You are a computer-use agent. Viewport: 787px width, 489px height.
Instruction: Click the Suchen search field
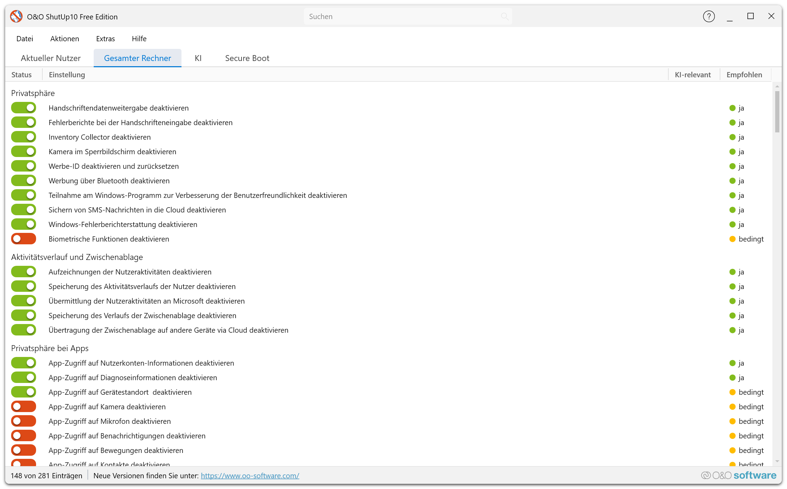pyautogui.click(x=408, y=16)
